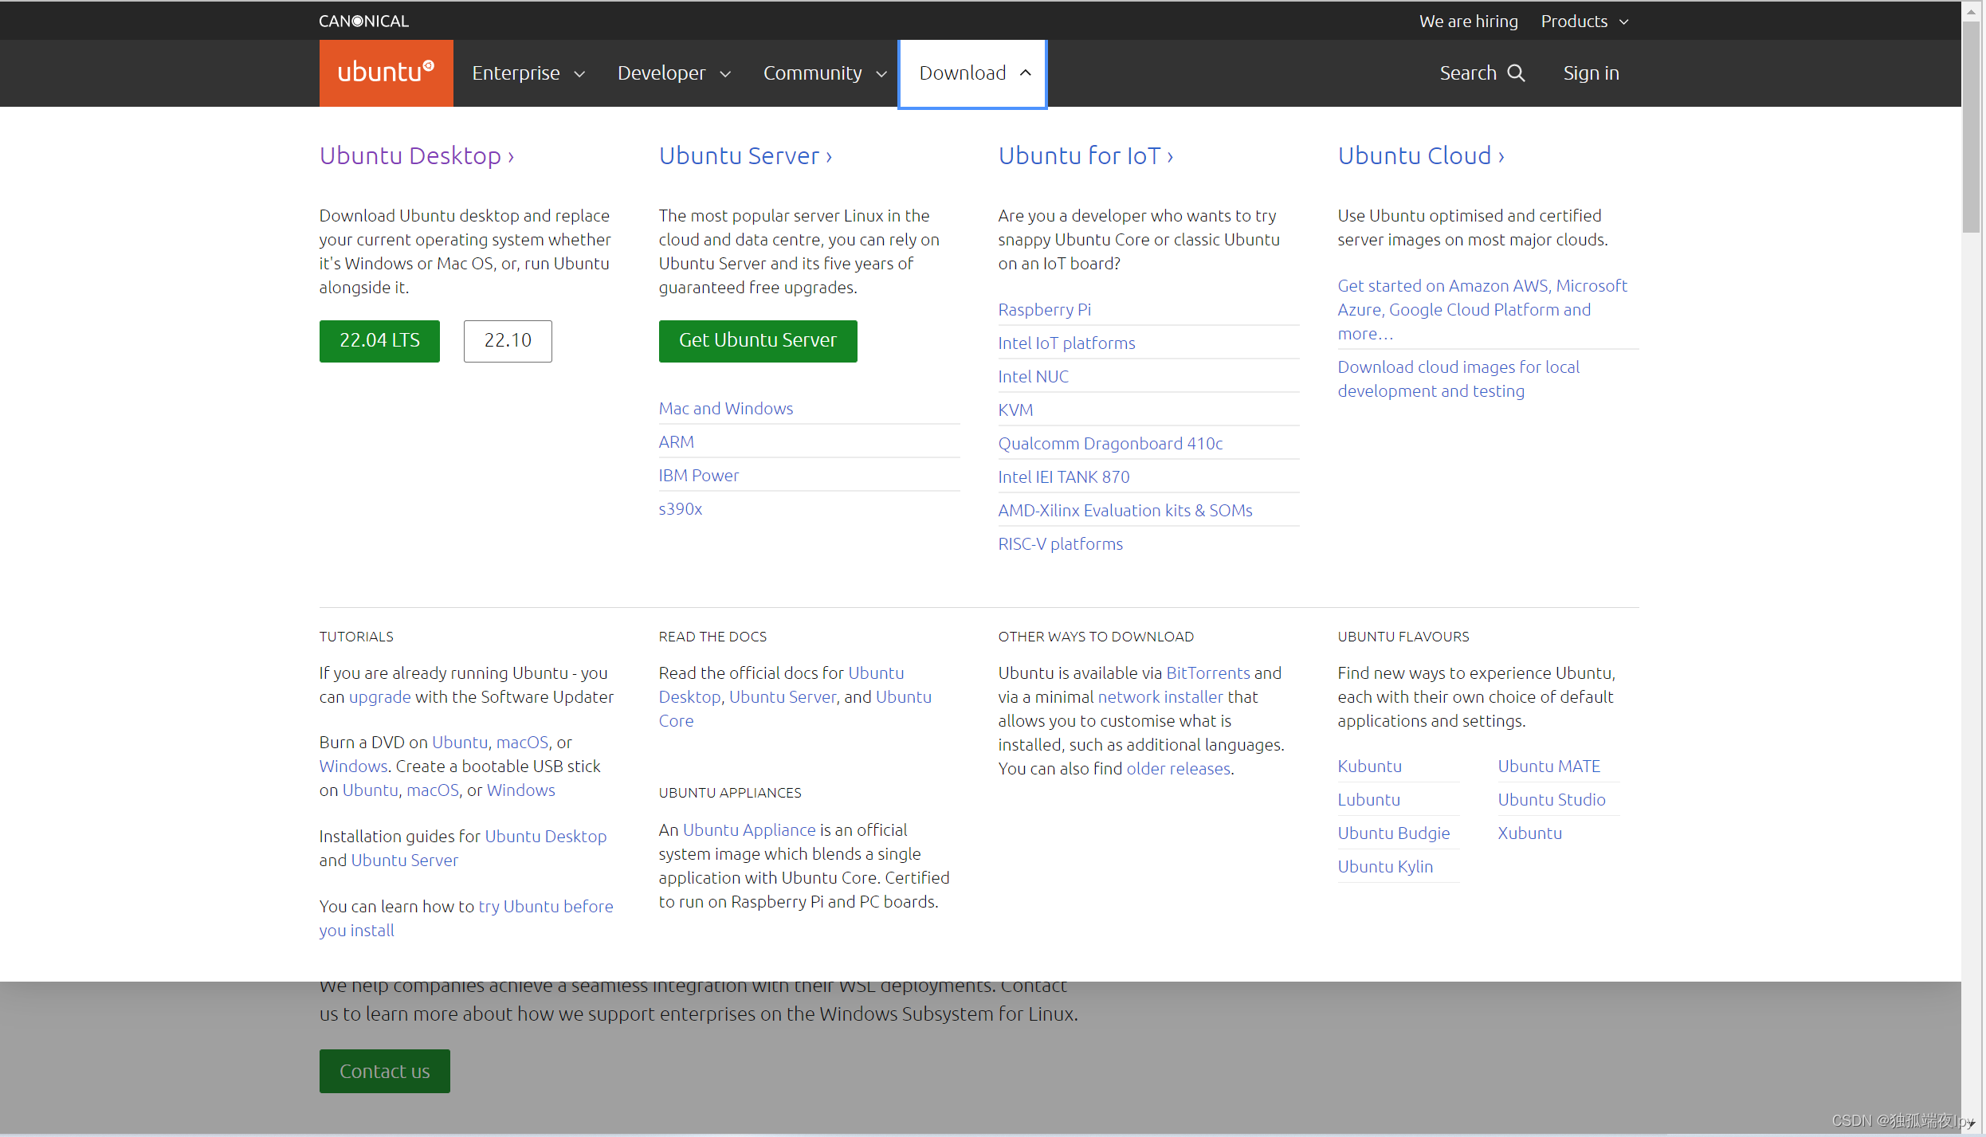Open the s390x link
Image resolution: width=1986 pixels, height=1137 pixels.
tap(681, 508)
